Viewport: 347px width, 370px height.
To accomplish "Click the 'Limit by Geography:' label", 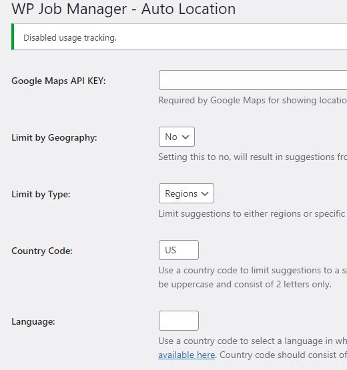I will pyautogui.click(x=54, y=137).
